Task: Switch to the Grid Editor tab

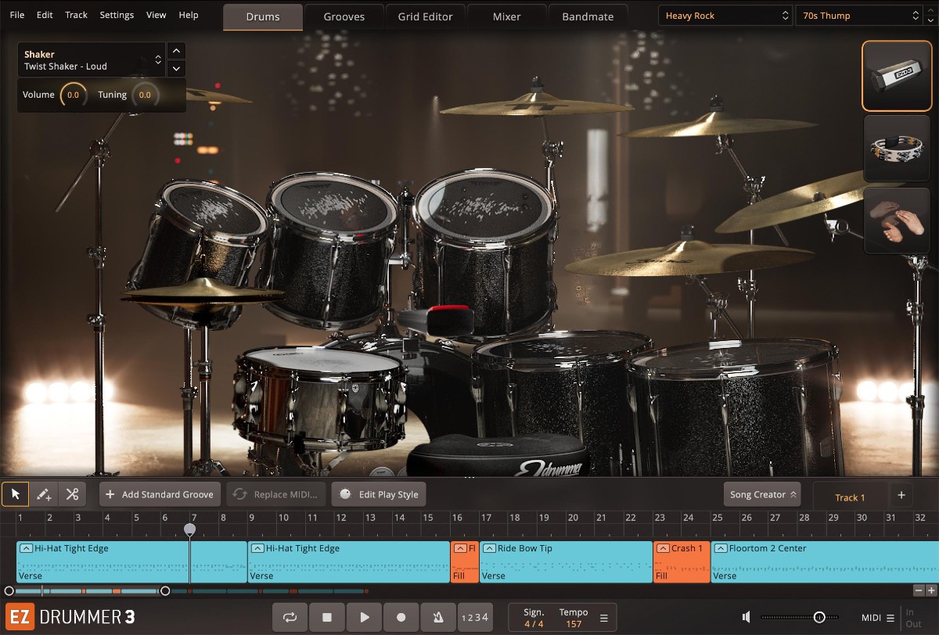Action: pyautogui.click(x=426, y=16)
